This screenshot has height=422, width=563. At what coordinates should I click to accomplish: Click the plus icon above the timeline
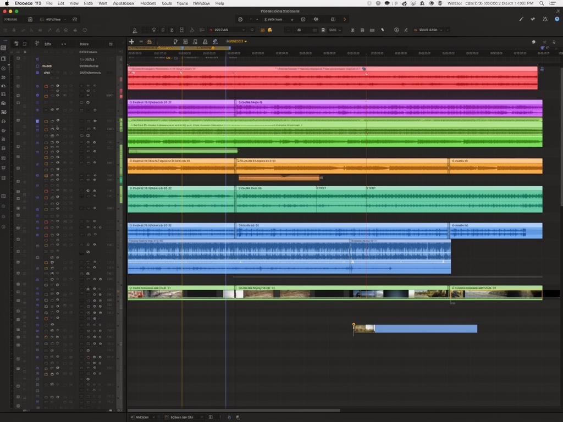[x=131, y=42]
